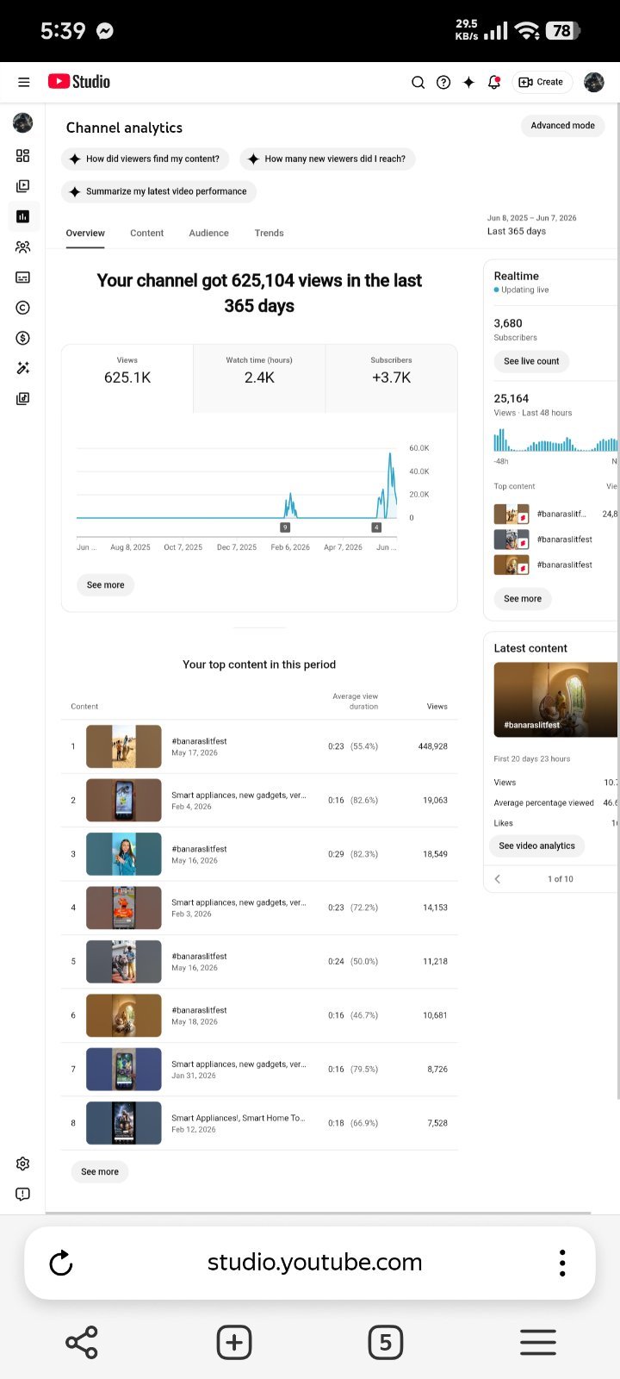Ask 'How many new viewers did I reach?'

click(327, 159)
